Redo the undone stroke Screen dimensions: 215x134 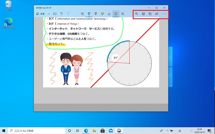68,14
